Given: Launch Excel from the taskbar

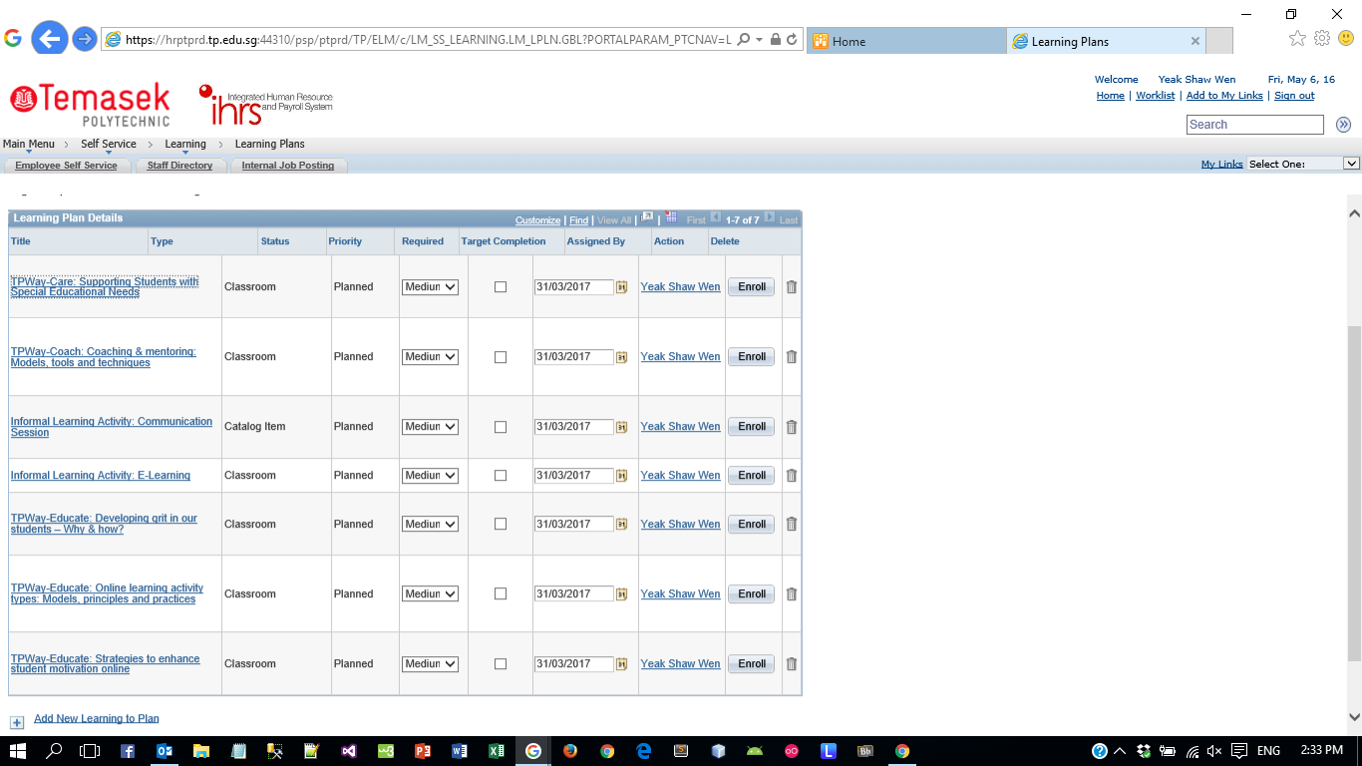Looking at the screenshot, I should tap(496, 751).
